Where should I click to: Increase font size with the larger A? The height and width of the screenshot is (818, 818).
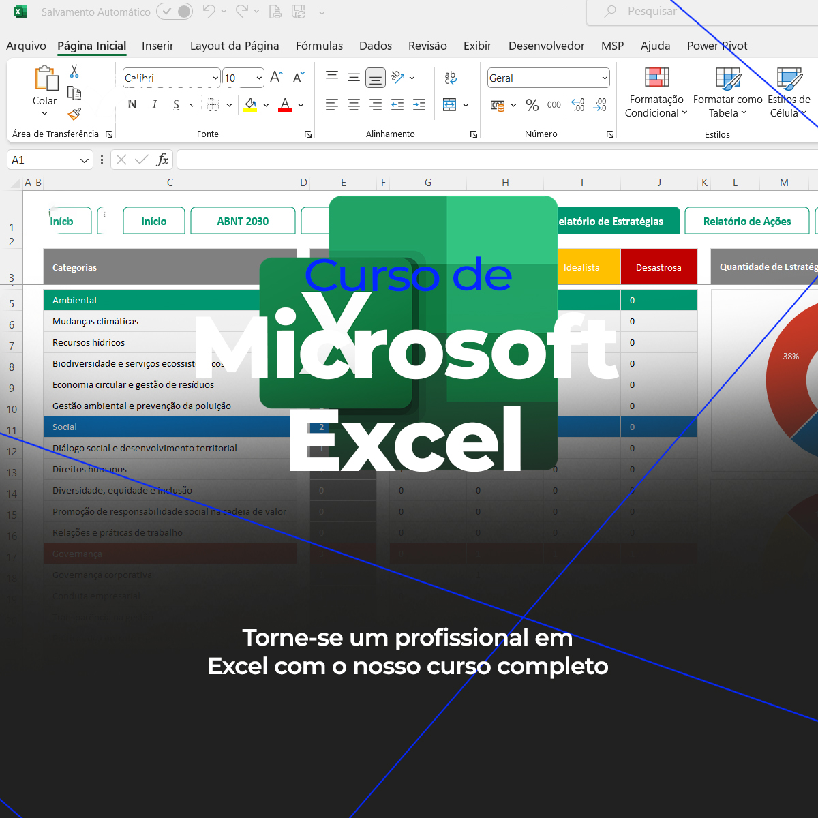(x=276, y=78)
